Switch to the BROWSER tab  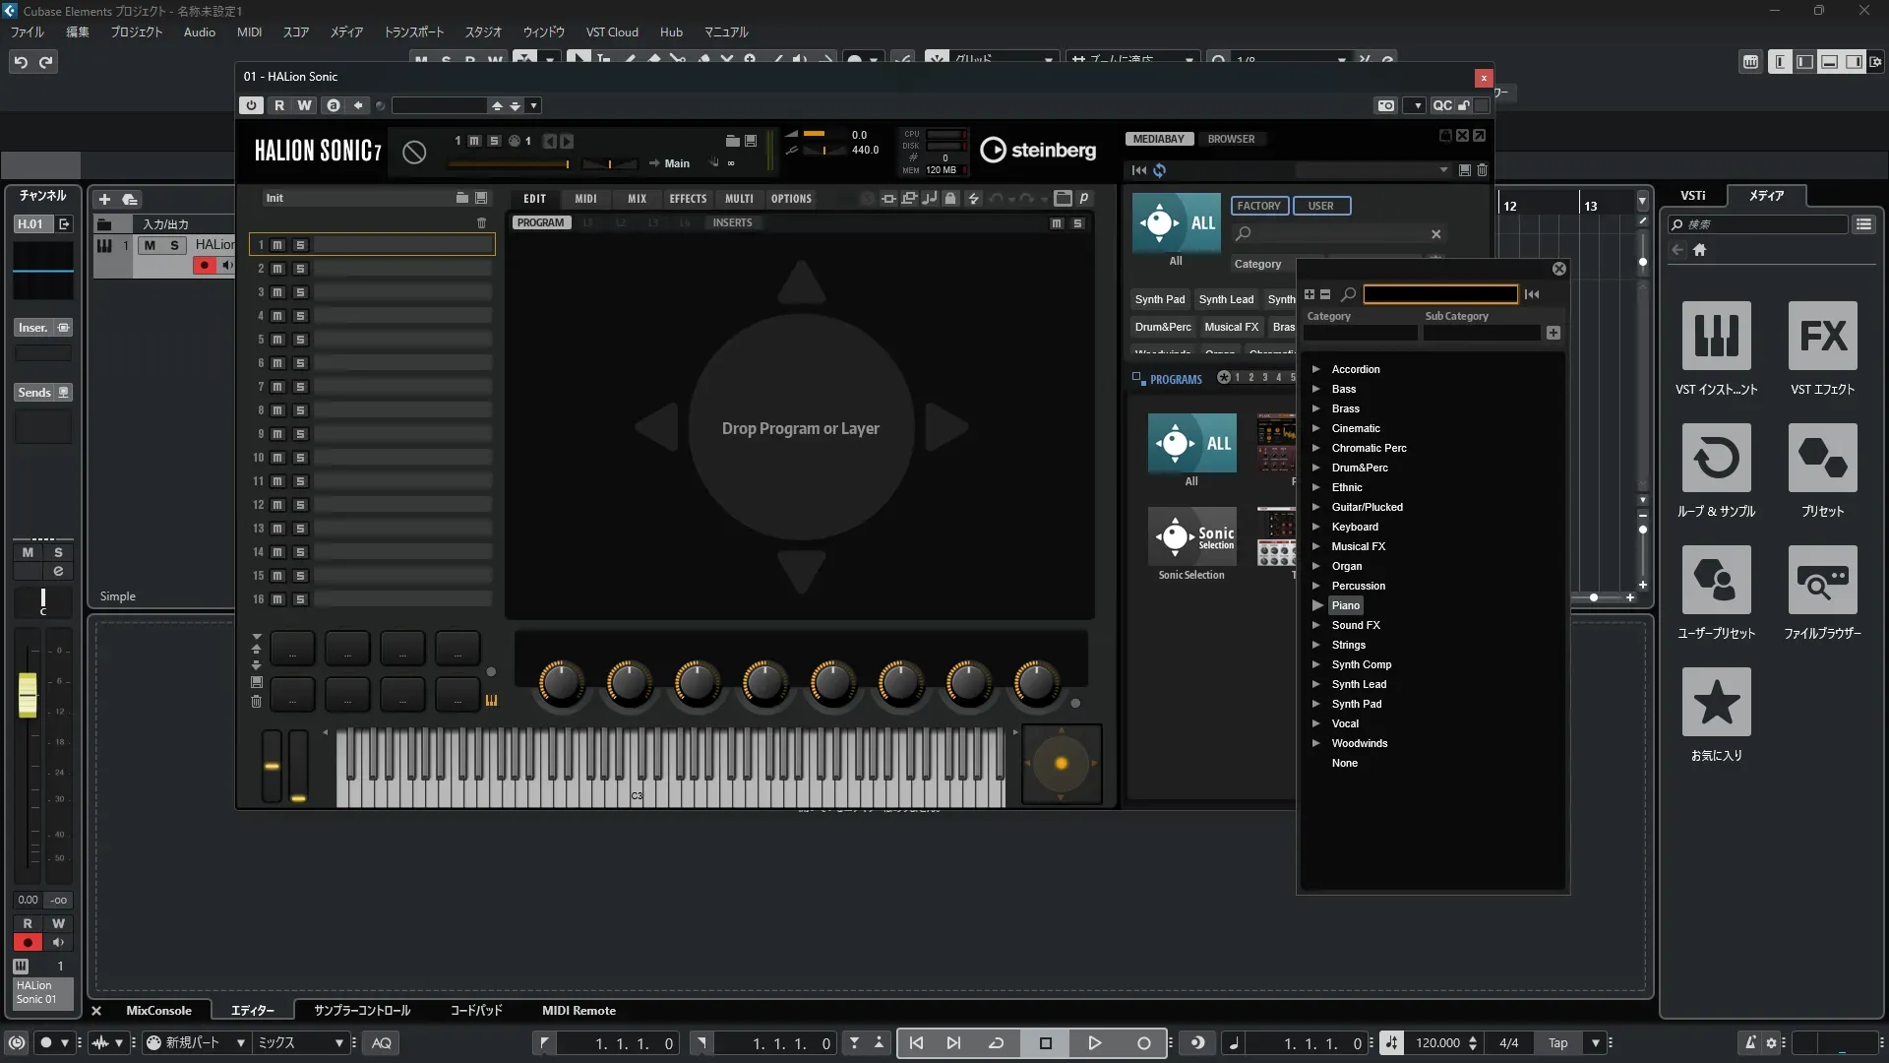click(1231, 139)
